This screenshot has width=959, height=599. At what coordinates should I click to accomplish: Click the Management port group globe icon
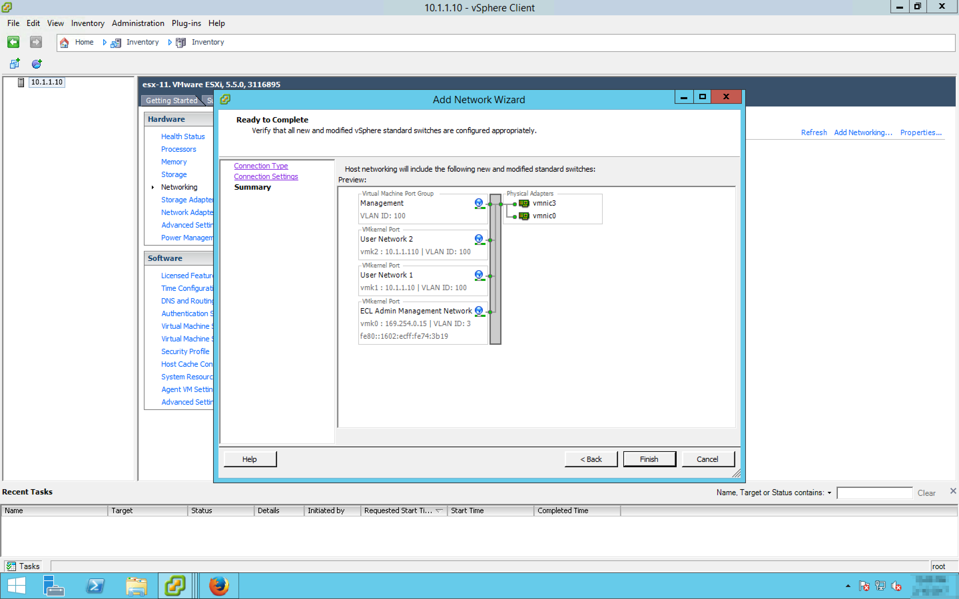(x=479, y=203)
